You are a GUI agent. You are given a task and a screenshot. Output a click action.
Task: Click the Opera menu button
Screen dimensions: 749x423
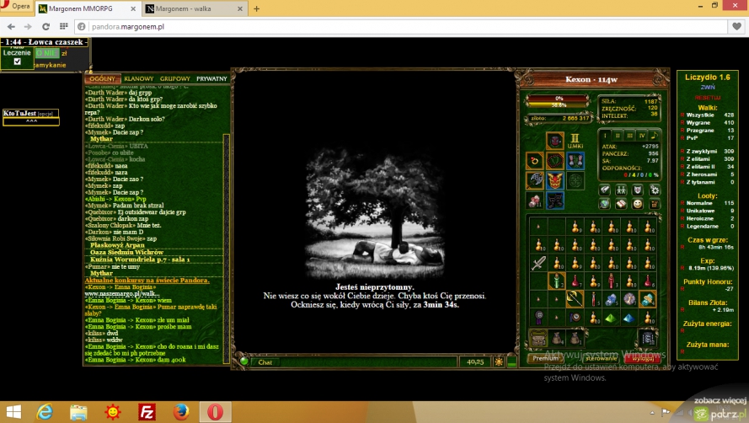point(18,7)
